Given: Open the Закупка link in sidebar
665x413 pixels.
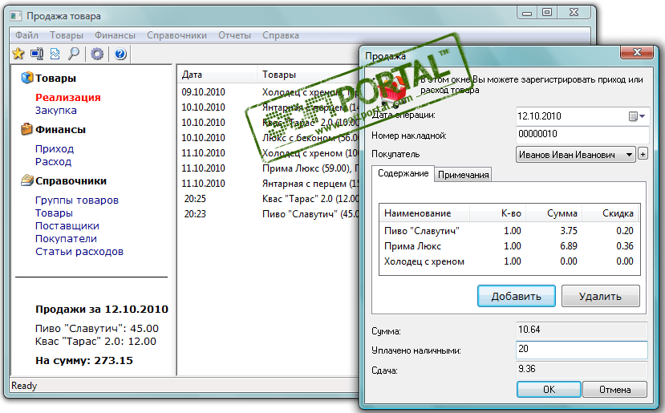Looking at the screenshot, I should click(x=56, y=110).
